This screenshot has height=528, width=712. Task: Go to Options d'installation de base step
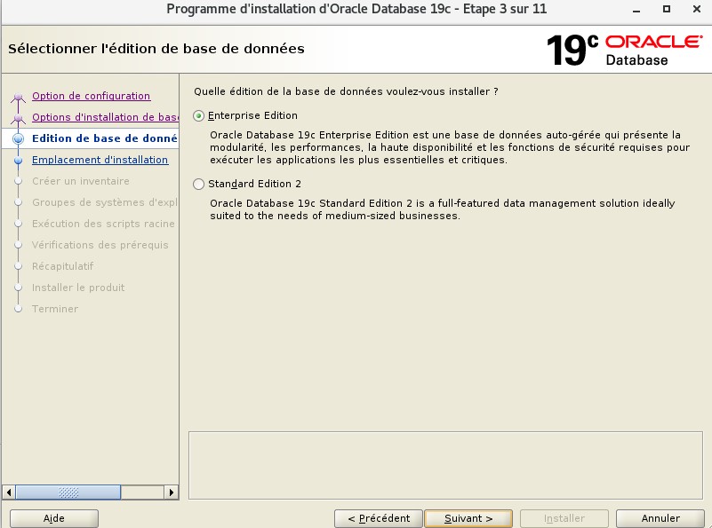pyautogui.click(x=105, y=117)
